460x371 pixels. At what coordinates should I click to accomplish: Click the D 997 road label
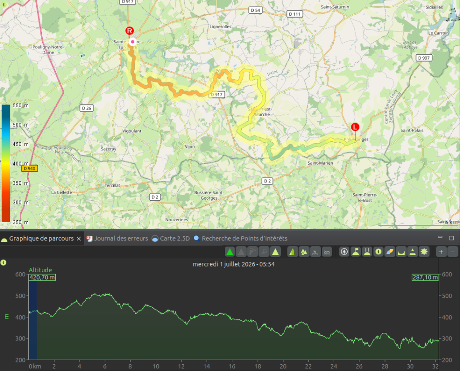pyautogui.click(x=424, y=58)
